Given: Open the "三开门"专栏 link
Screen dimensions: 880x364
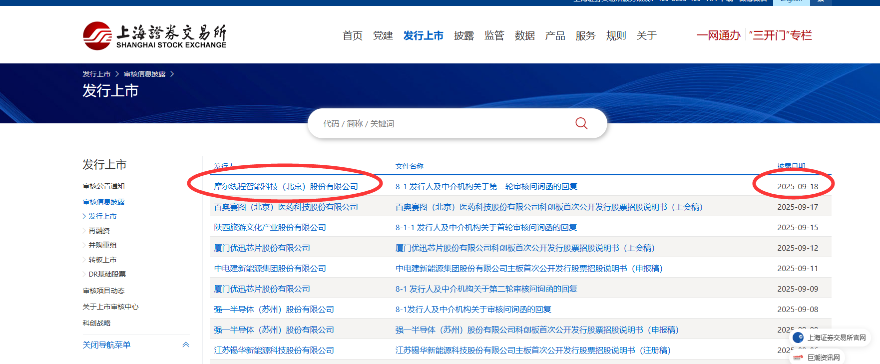Looking at the screenshot, I should point(781,35).
